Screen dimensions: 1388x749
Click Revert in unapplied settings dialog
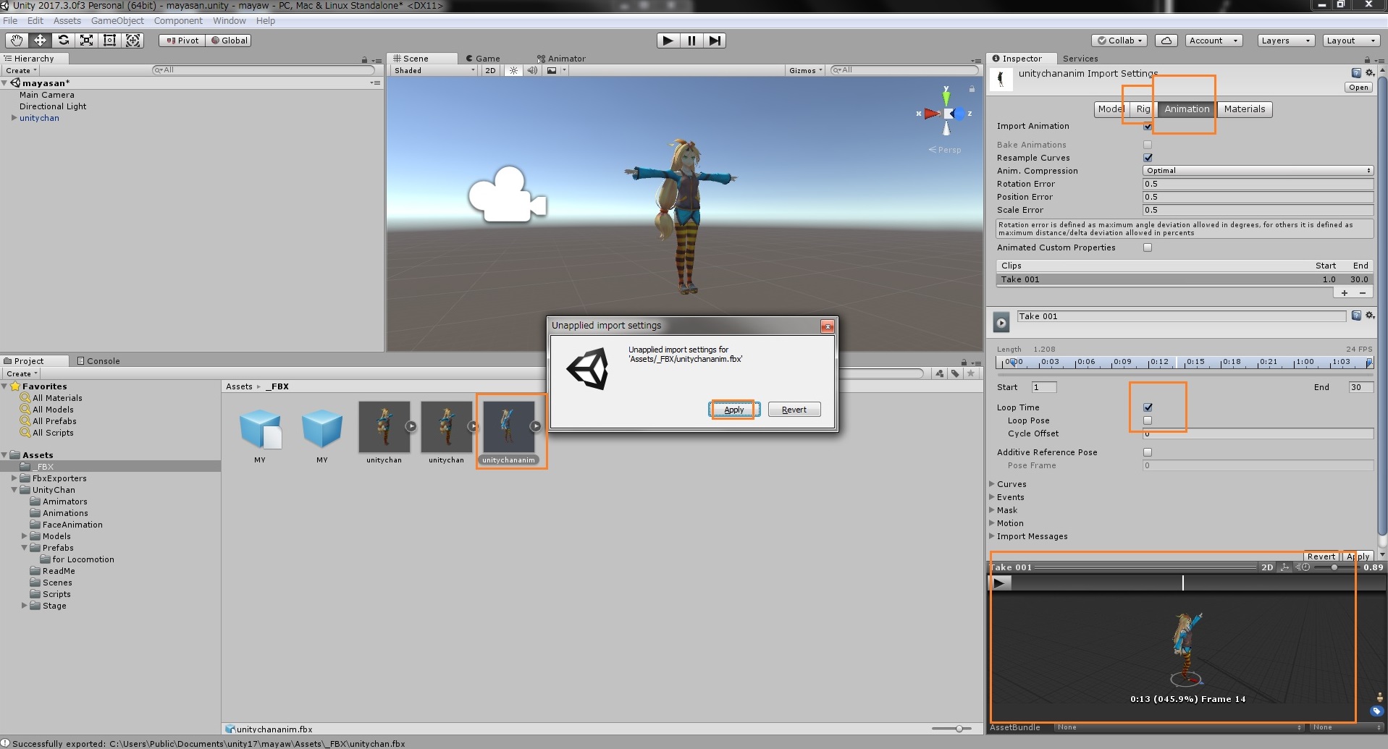(x=794, y=410)
